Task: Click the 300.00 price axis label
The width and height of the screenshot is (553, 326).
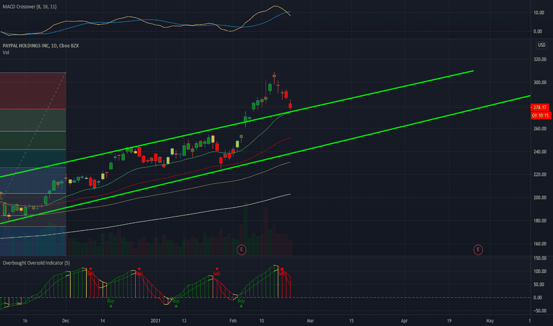Action: pos(539,82)
